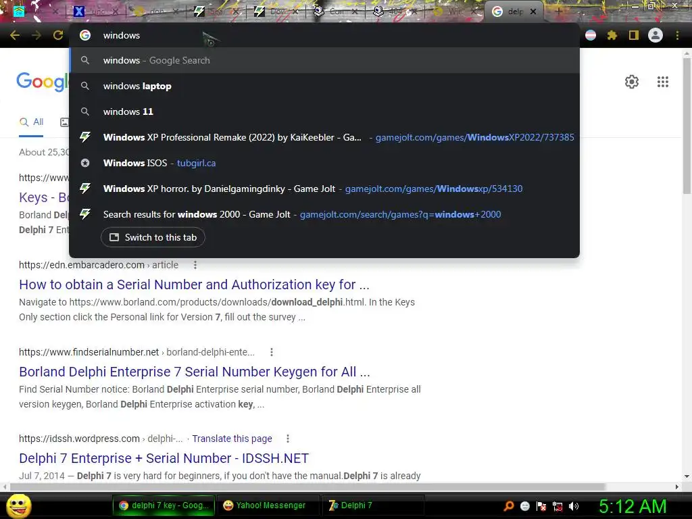Reload the page with the refresh icon
The height and width of the screenshot is (519, 692).
point(58,35)
